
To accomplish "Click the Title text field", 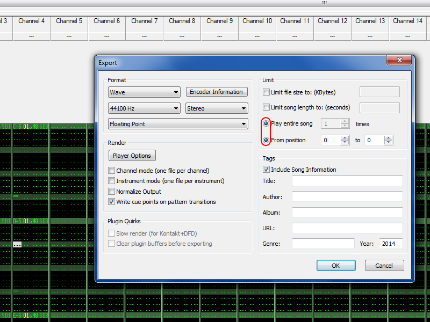I will (x=347, y=181).
